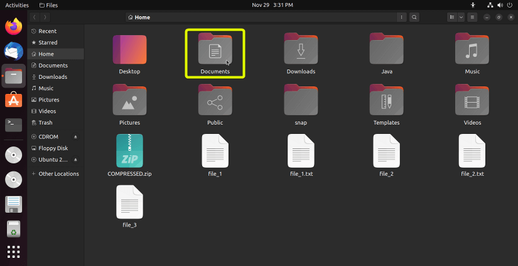The height and width of the screenshot is (266, 518).
Task: Open the snap folder
Action: 301,100
